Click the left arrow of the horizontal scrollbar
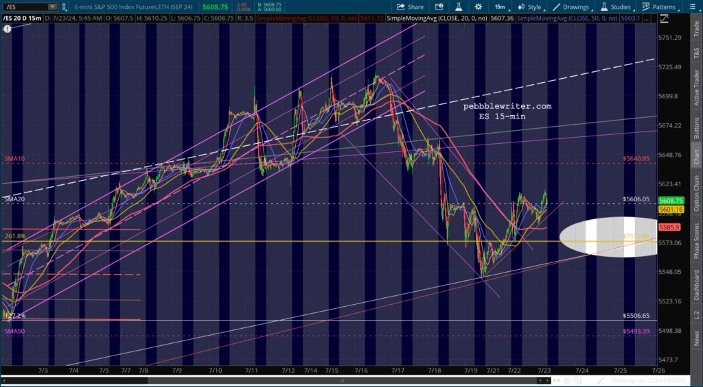This screenshot has height=387, width=703. point(4,380)
